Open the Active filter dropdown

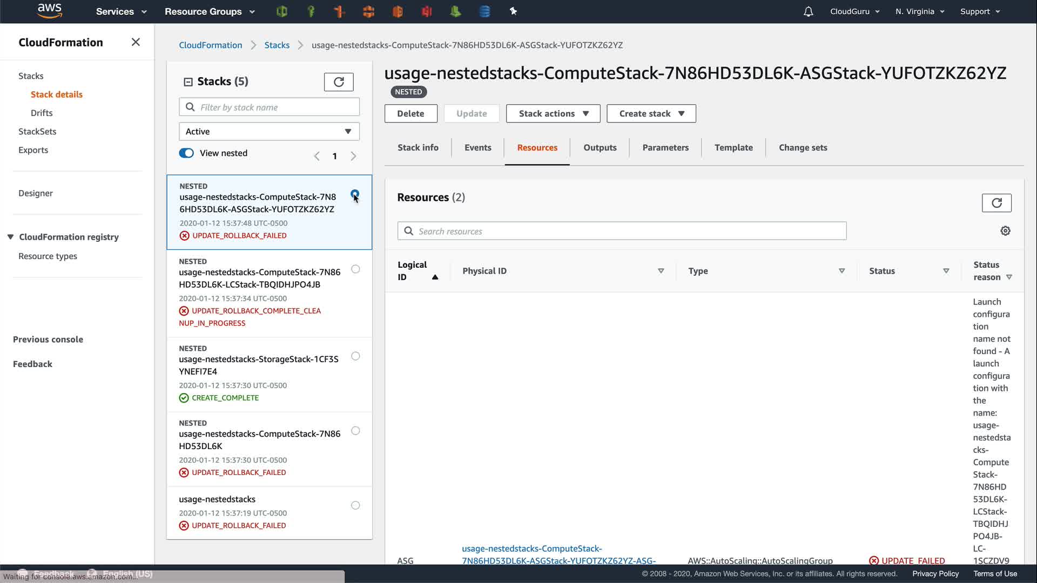[x=269, y=132]
